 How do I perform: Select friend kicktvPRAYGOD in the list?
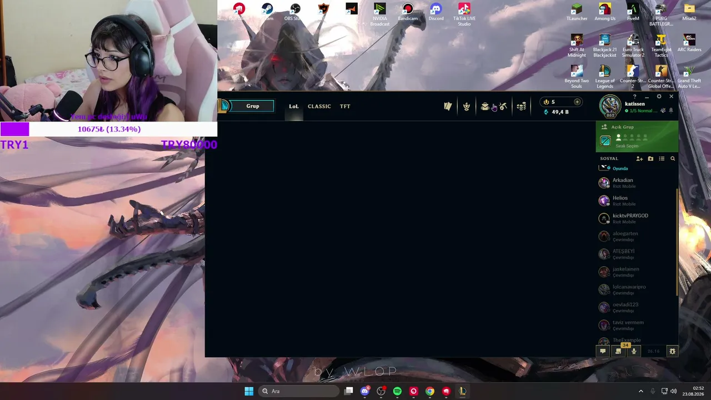pos(637,218)
